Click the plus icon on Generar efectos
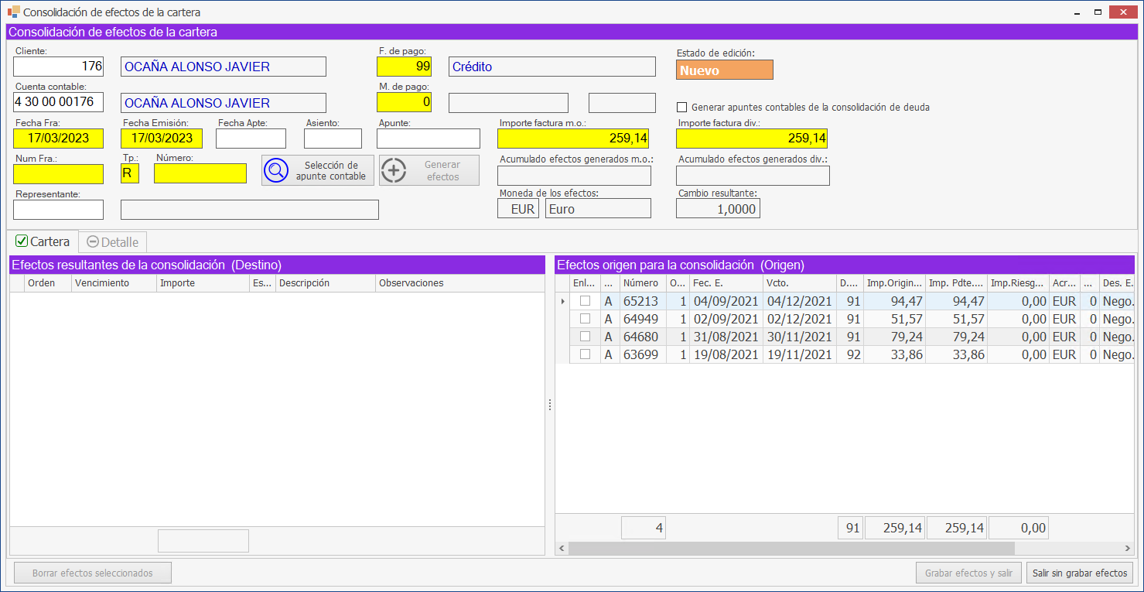The width and height of the screenshot is (1144, 592). point(394,170)
